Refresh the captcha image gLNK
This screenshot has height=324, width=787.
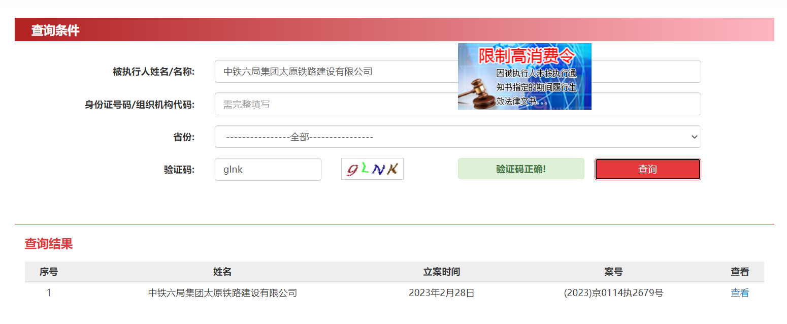pyautogui.click(x=372, y=169)
